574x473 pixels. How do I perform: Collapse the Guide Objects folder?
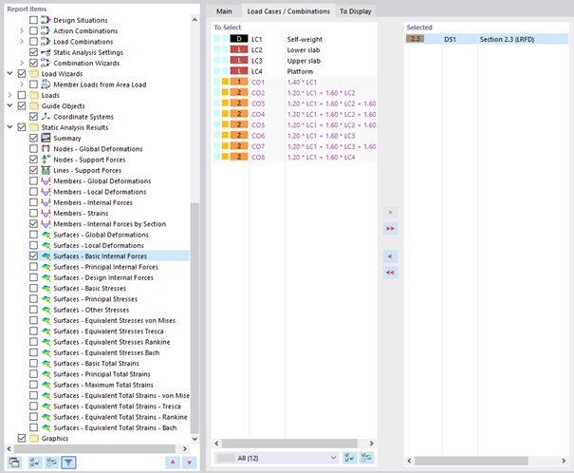coord(9,105)
